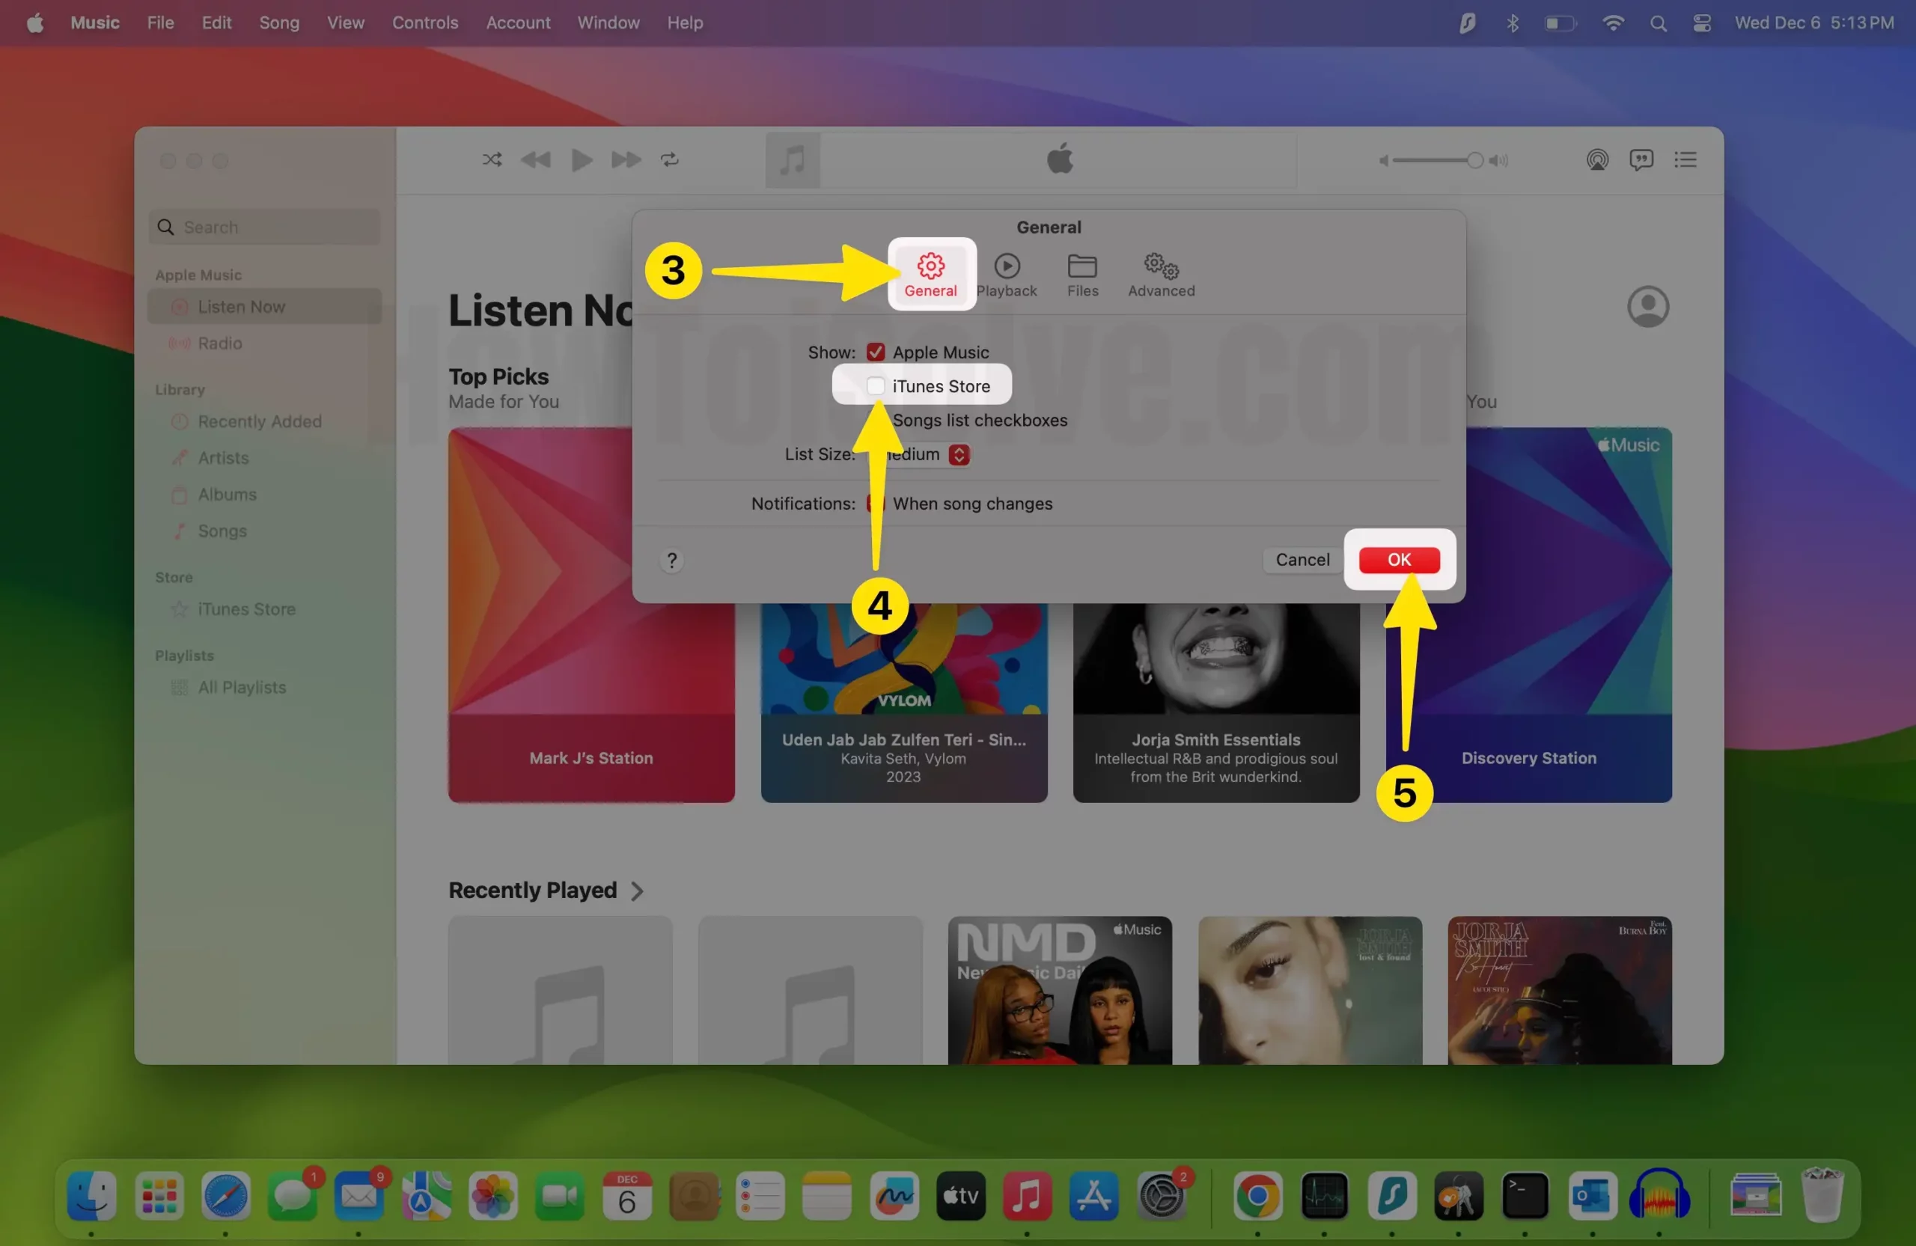The image size is (1916, 1246).
Task: Show the Up Next queue list
Action: tap(1685, 159)
